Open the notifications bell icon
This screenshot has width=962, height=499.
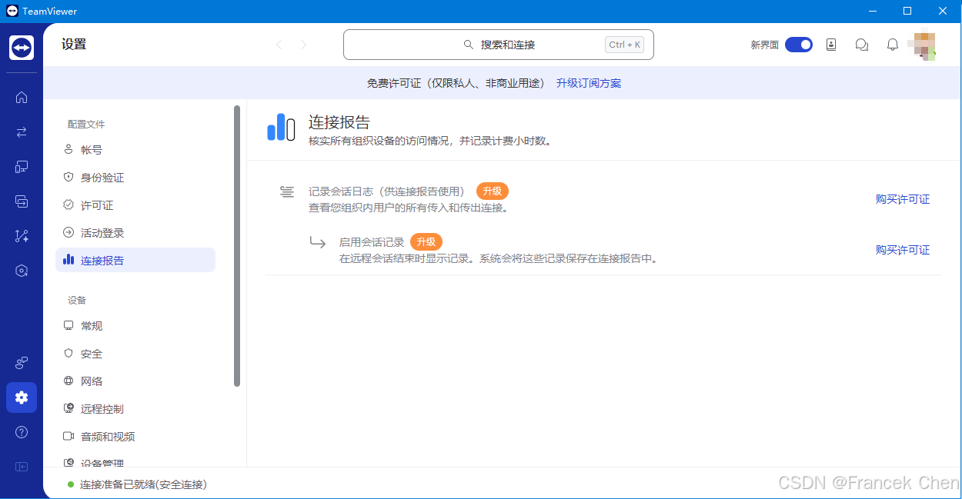click(x=893, y=45)
